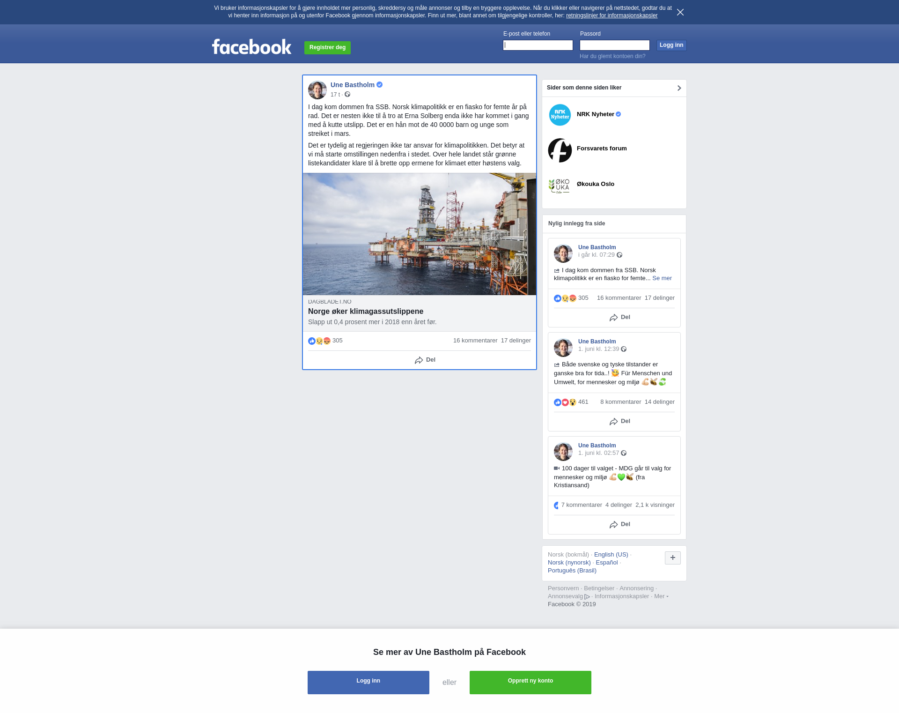The width and height of the screenshot is (899, 713).
Task: Dismiss the cookie notice with the X icon
Action: click(680, 12)
